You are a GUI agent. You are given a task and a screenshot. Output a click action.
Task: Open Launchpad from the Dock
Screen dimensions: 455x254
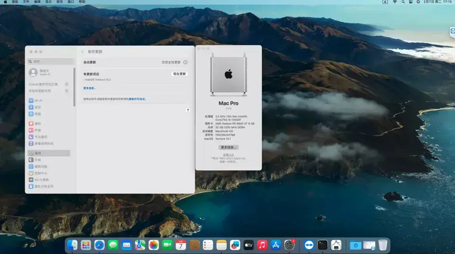86,245
